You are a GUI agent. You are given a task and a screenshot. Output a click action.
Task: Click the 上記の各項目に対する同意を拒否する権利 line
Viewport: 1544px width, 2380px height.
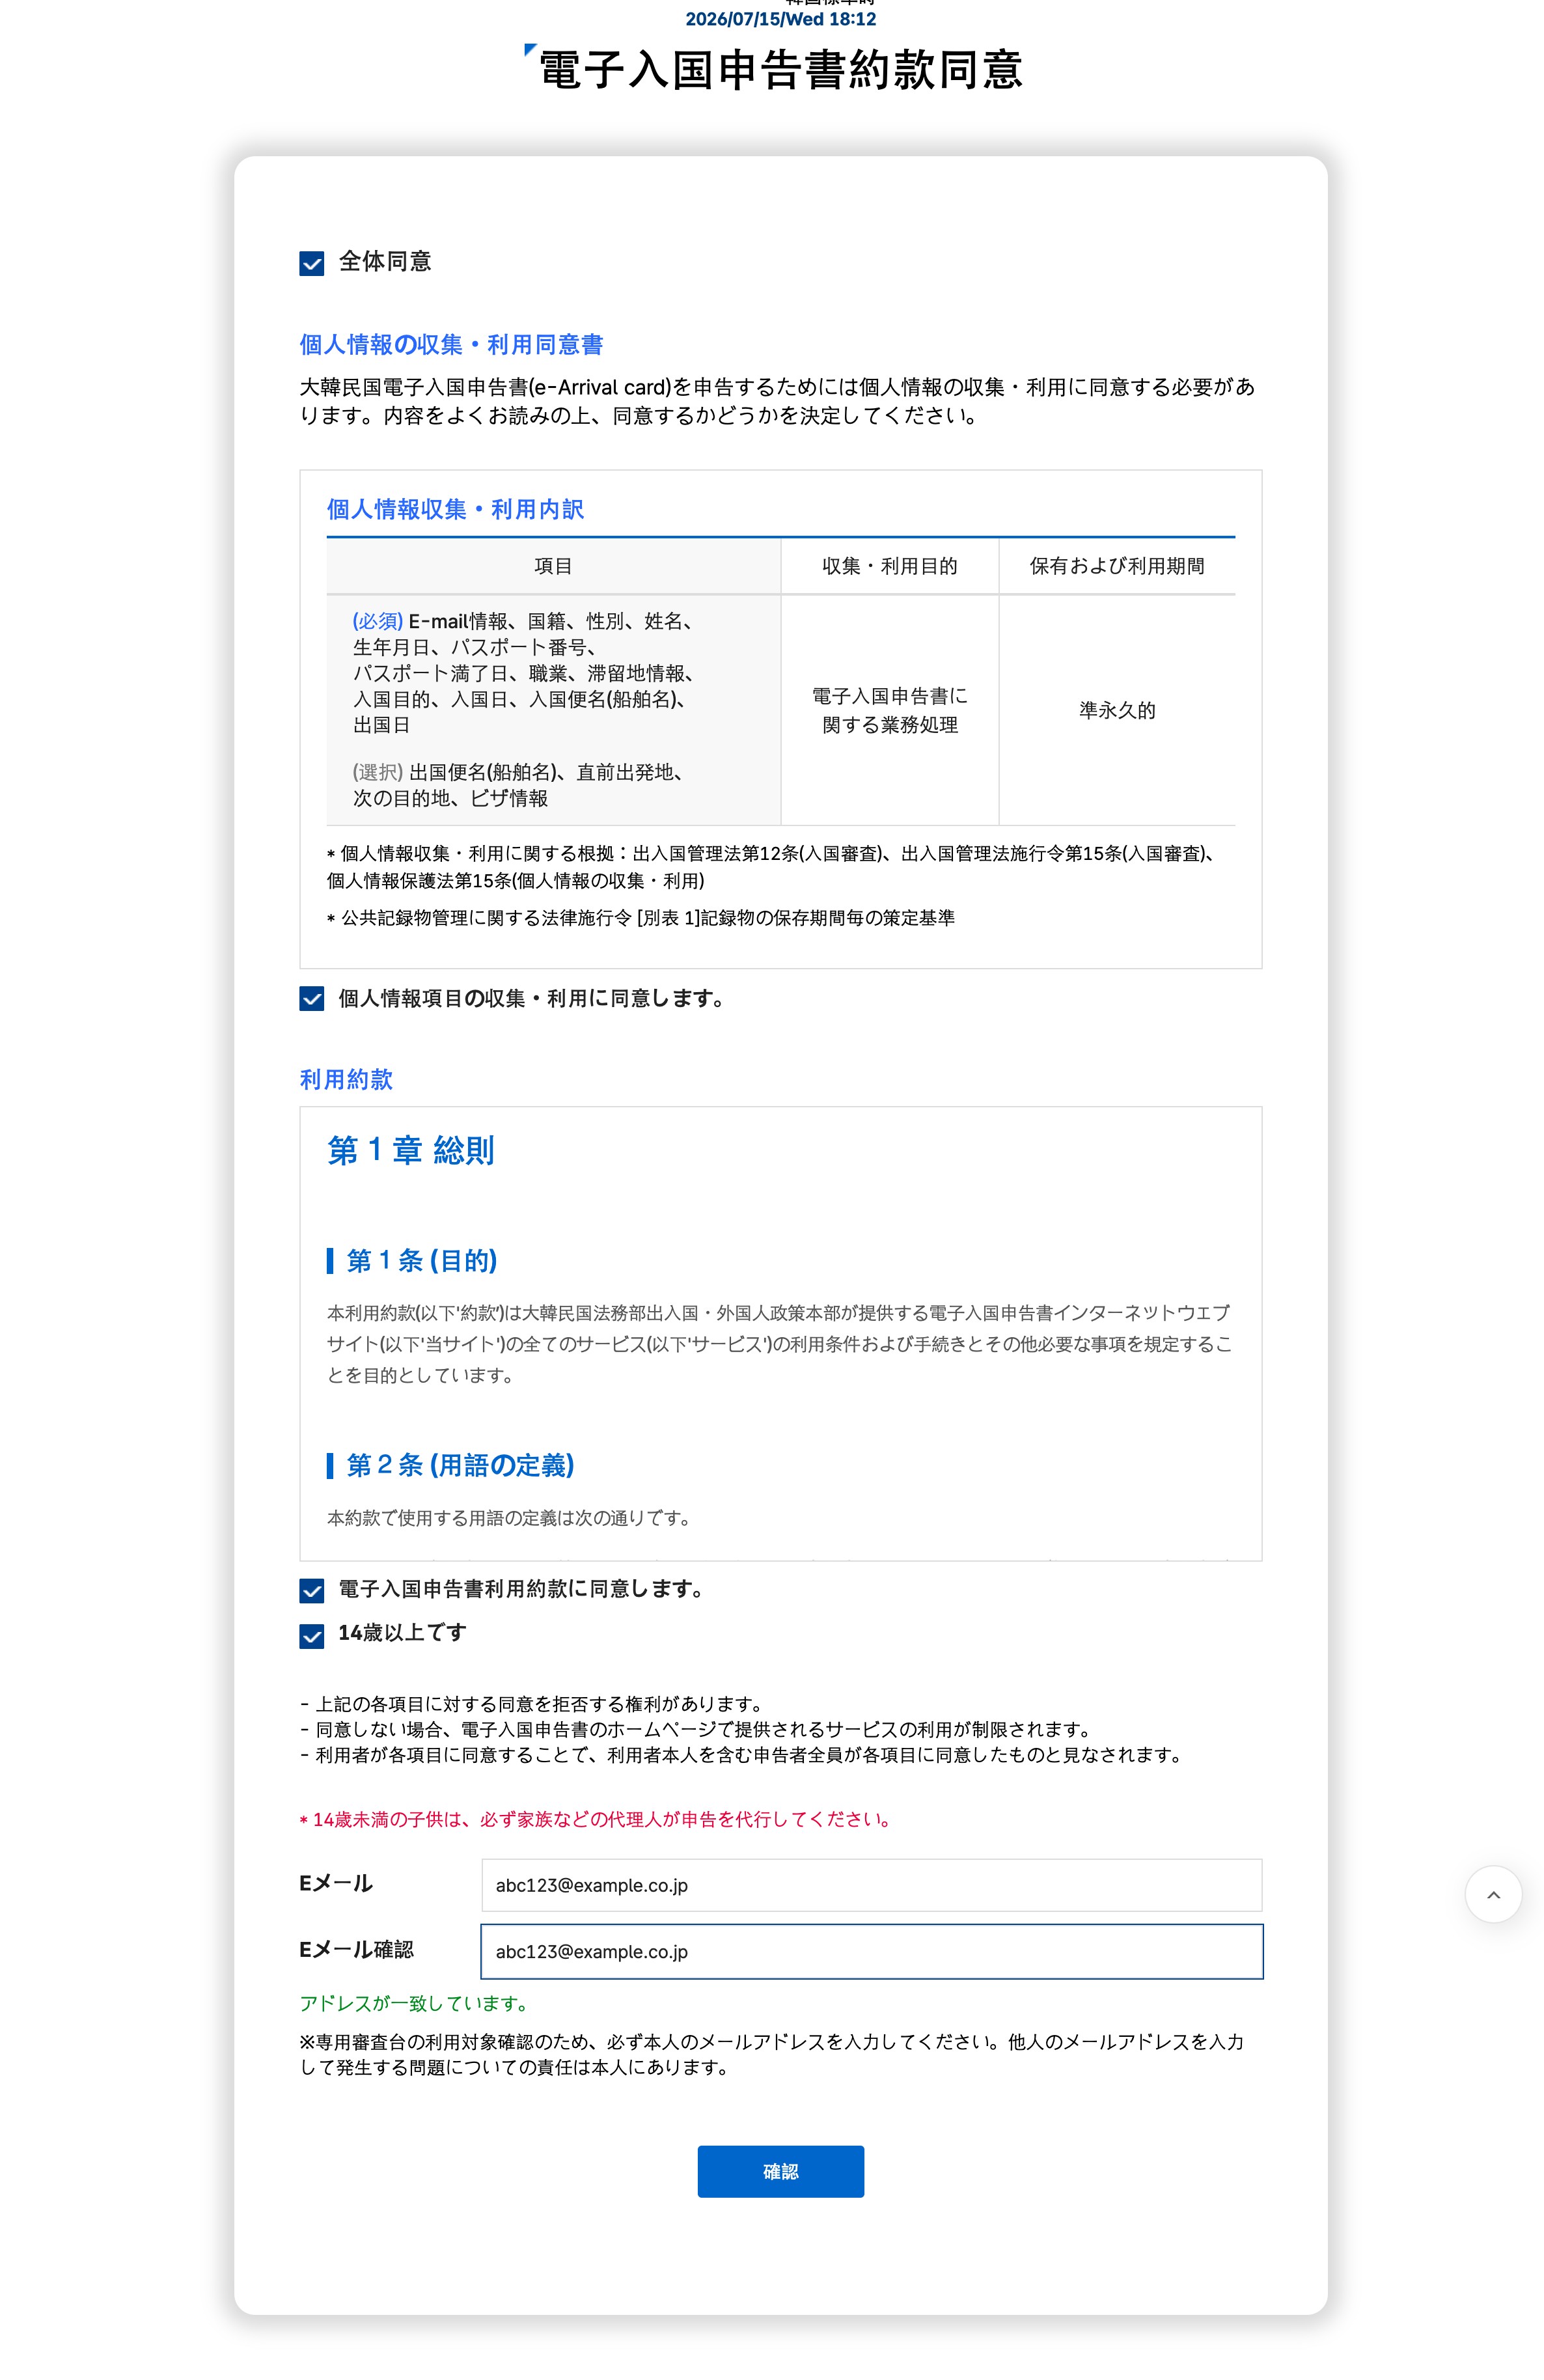pyautogui.click(x=533, y=1704)
